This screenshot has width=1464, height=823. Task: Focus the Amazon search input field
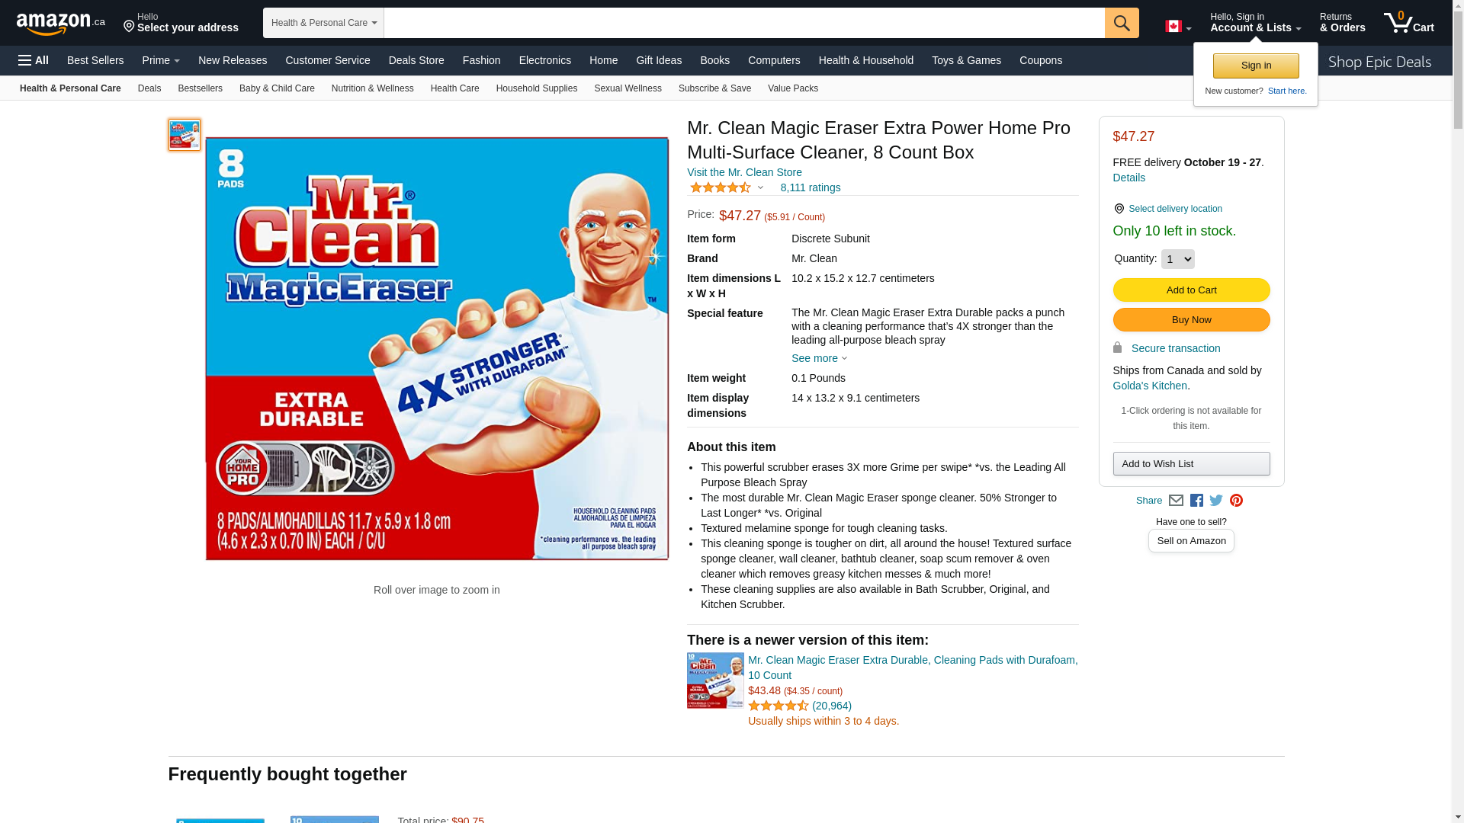point(744,23)
